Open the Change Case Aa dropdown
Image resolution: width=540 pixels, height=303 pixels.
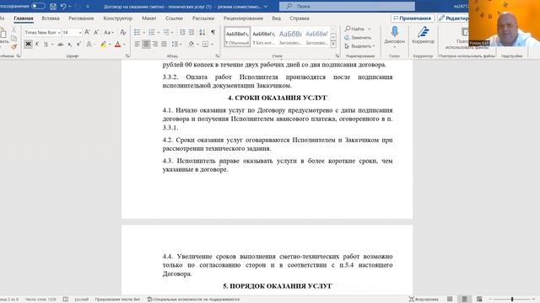click(109, 32)
